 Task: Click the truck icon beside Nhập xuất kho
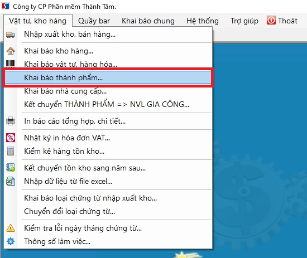[x=11, y=35]
